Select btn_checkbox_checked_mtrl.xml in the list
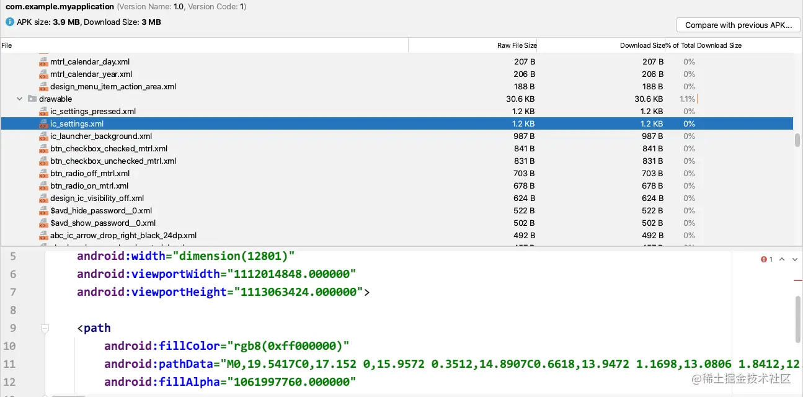Image resolution: width=803 pixels, height=397 pixels. (x=109, y=148)
